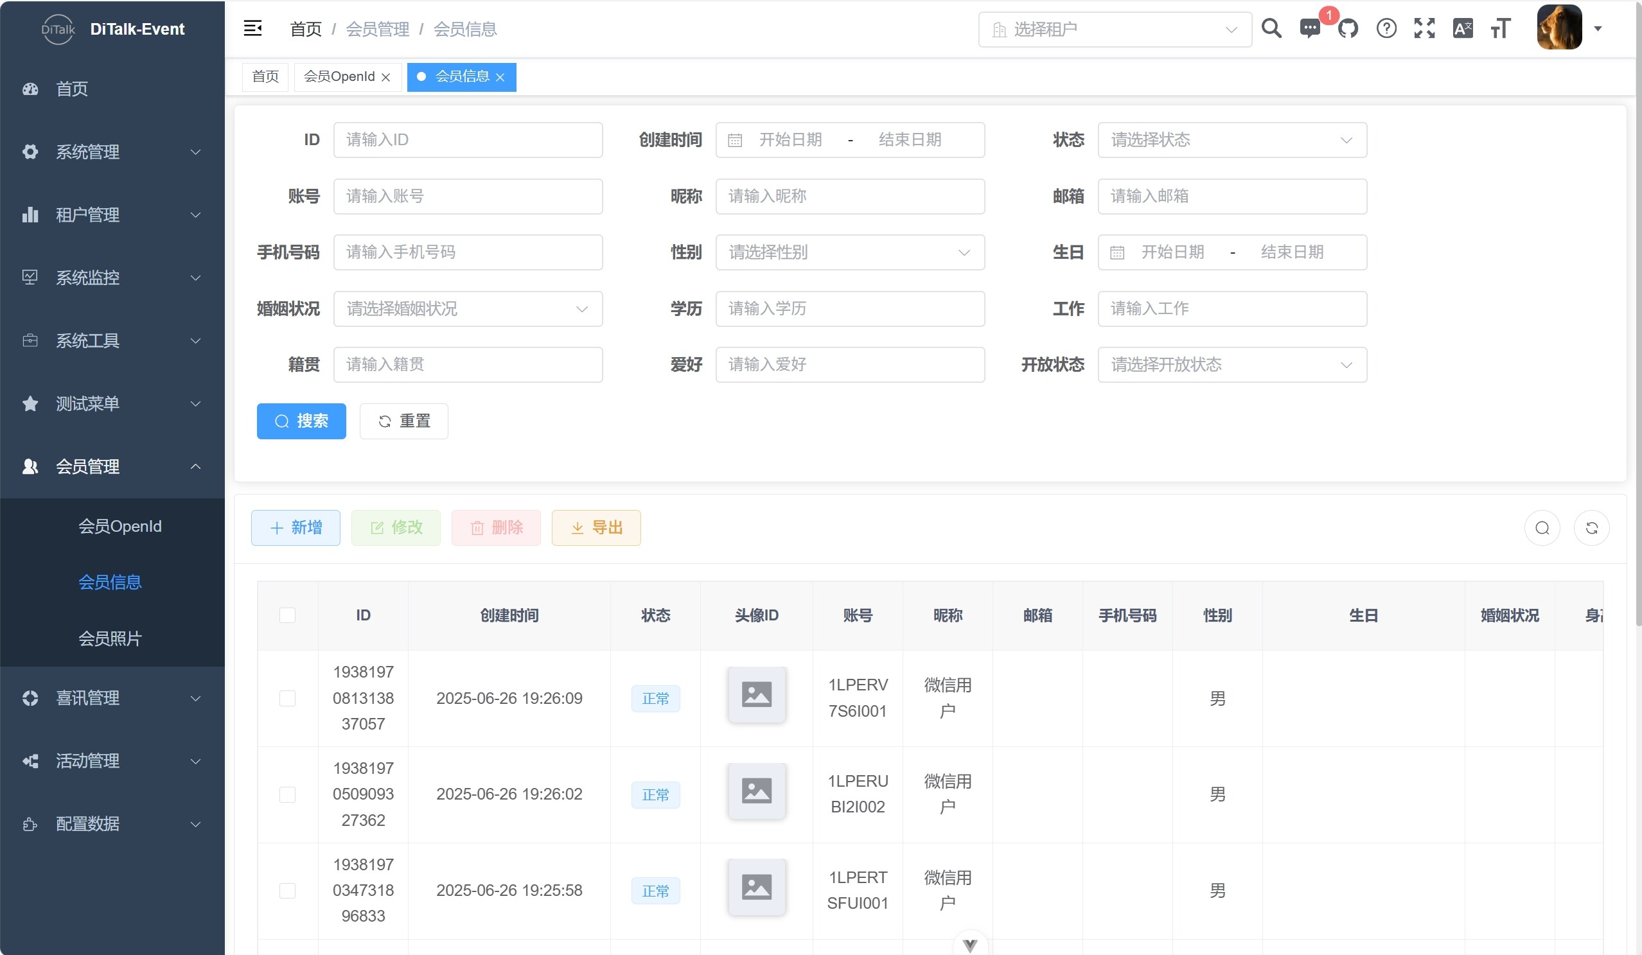The width and height of the screenshot is (1642, 955).
Task: Collapse sidebar with the hamburger icon
Action: coord(253,29)
